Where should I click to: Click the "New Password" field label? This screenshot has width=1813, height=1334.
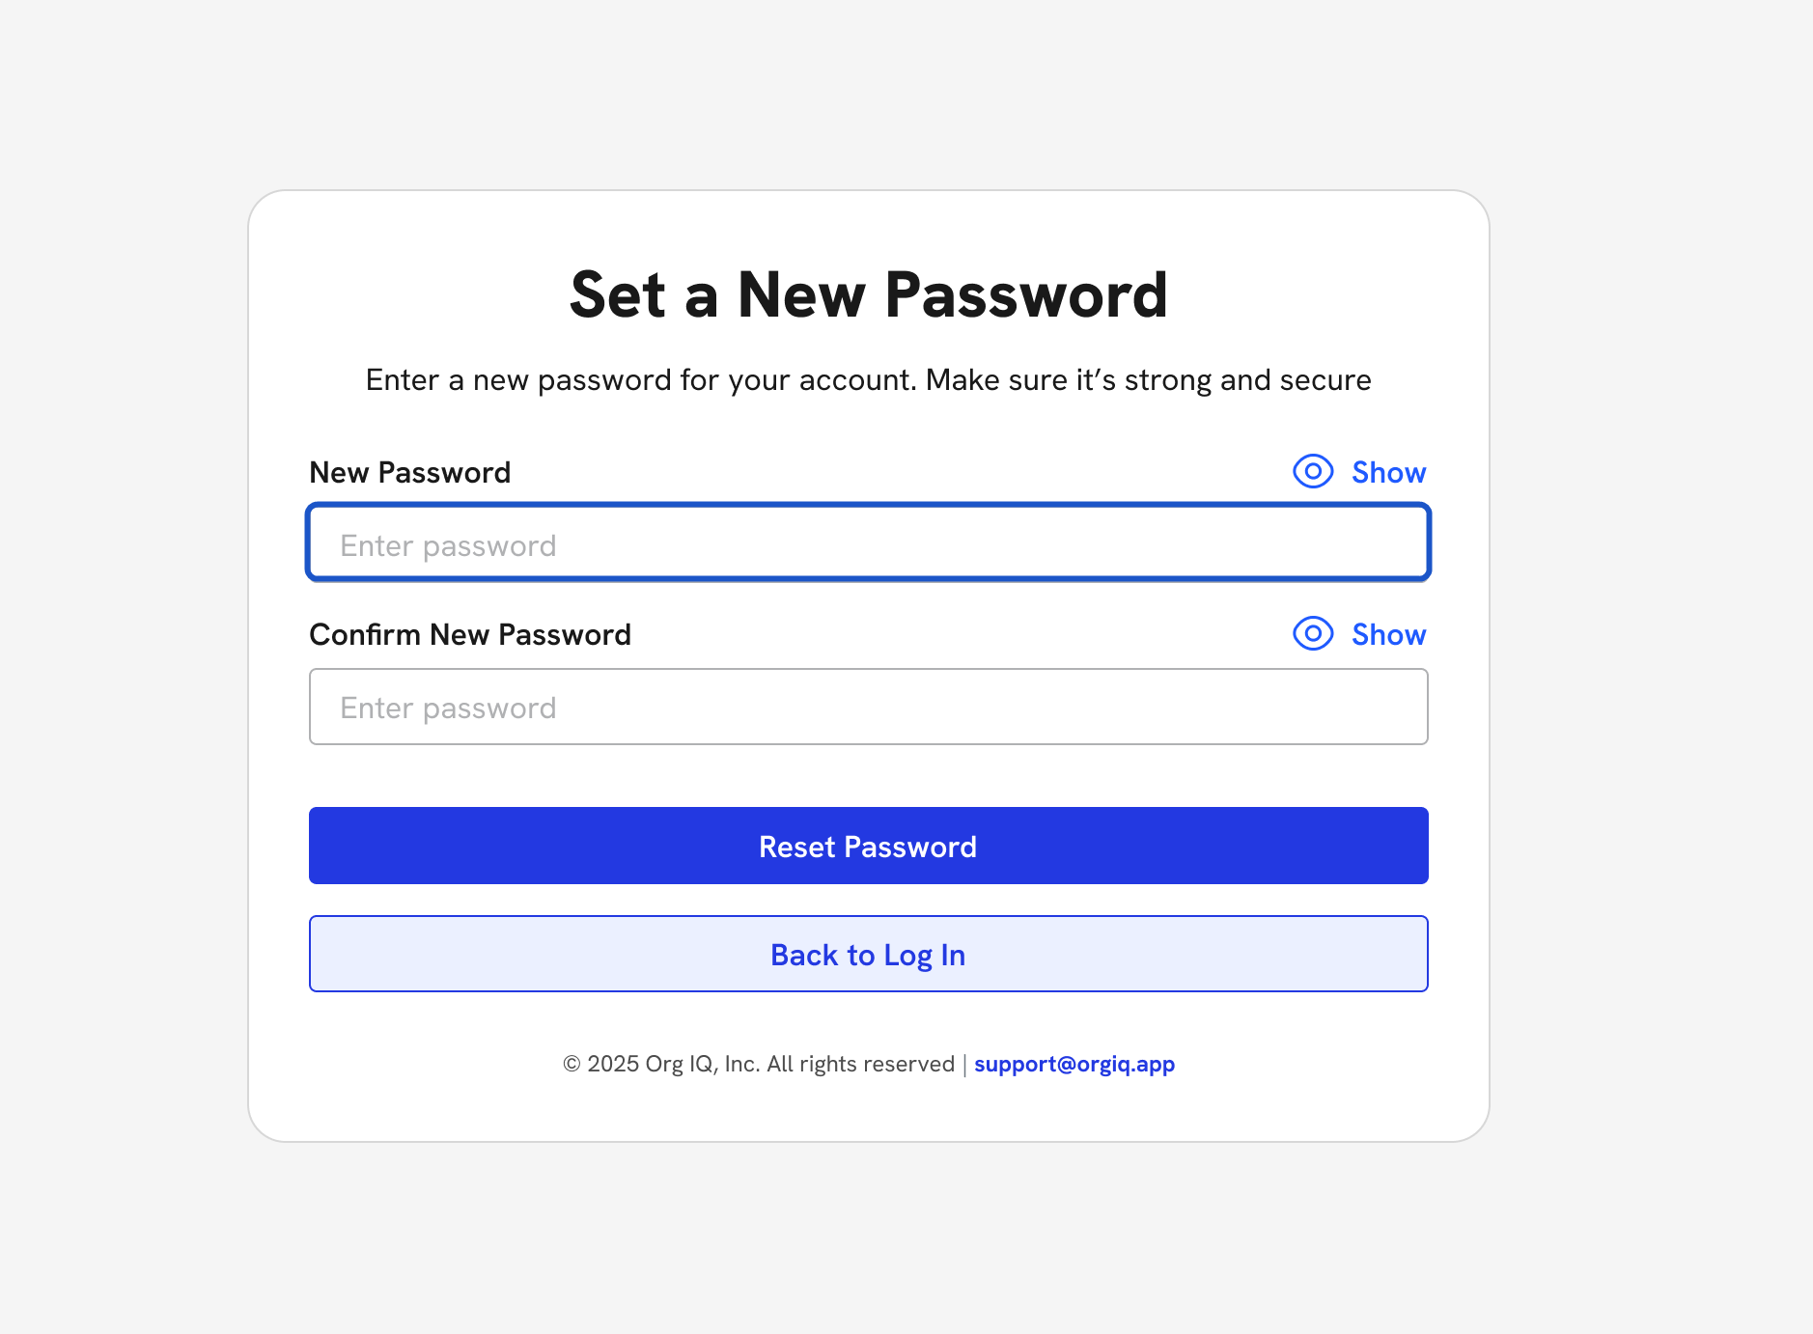409,472
